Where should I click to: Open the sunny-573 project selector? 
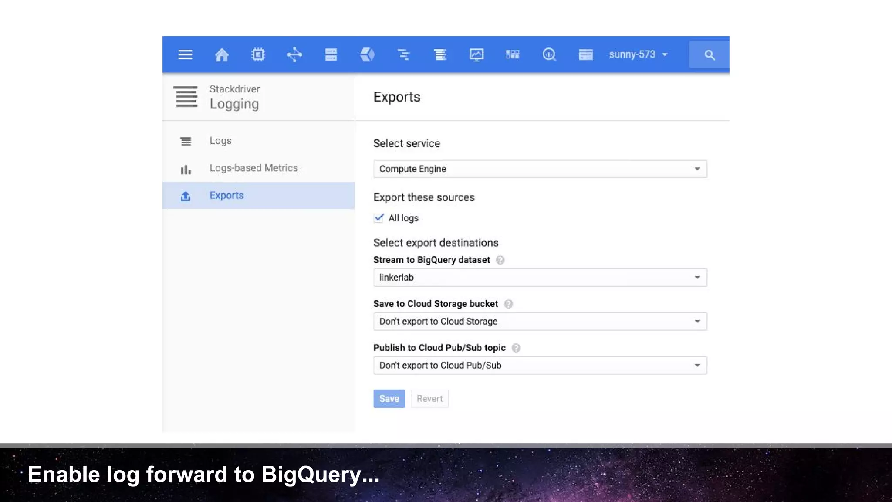point(638,54)
